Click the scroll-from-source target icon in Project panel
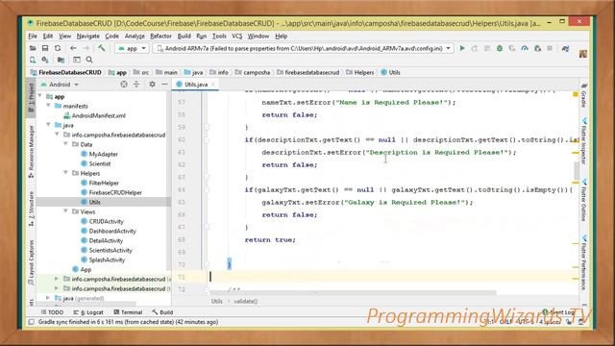The height and width of the screenshot is (346, 615). (124, 85)
